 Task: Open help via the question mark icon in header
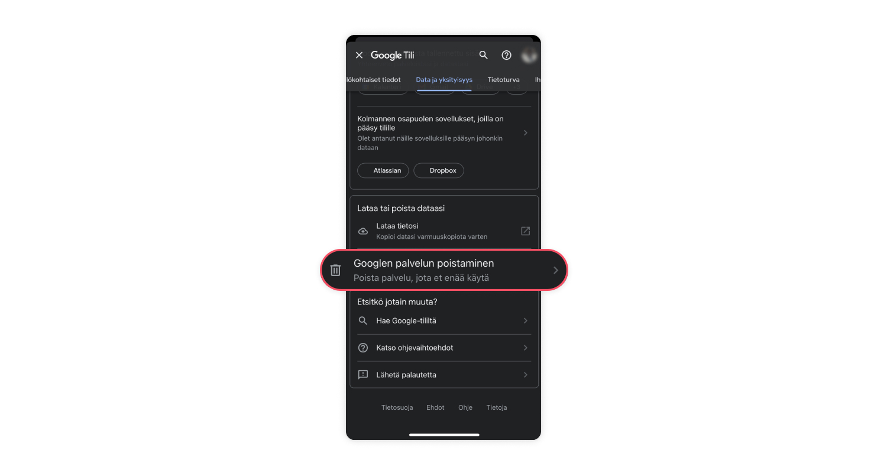click(x=506, y=55)
